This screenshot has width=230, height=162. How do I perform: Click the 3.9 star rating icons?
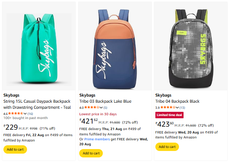[168, 107]
